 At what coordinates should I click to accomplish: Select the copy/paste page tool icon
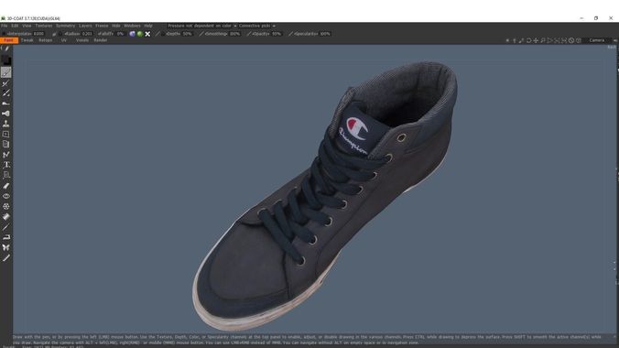point(5,145)
